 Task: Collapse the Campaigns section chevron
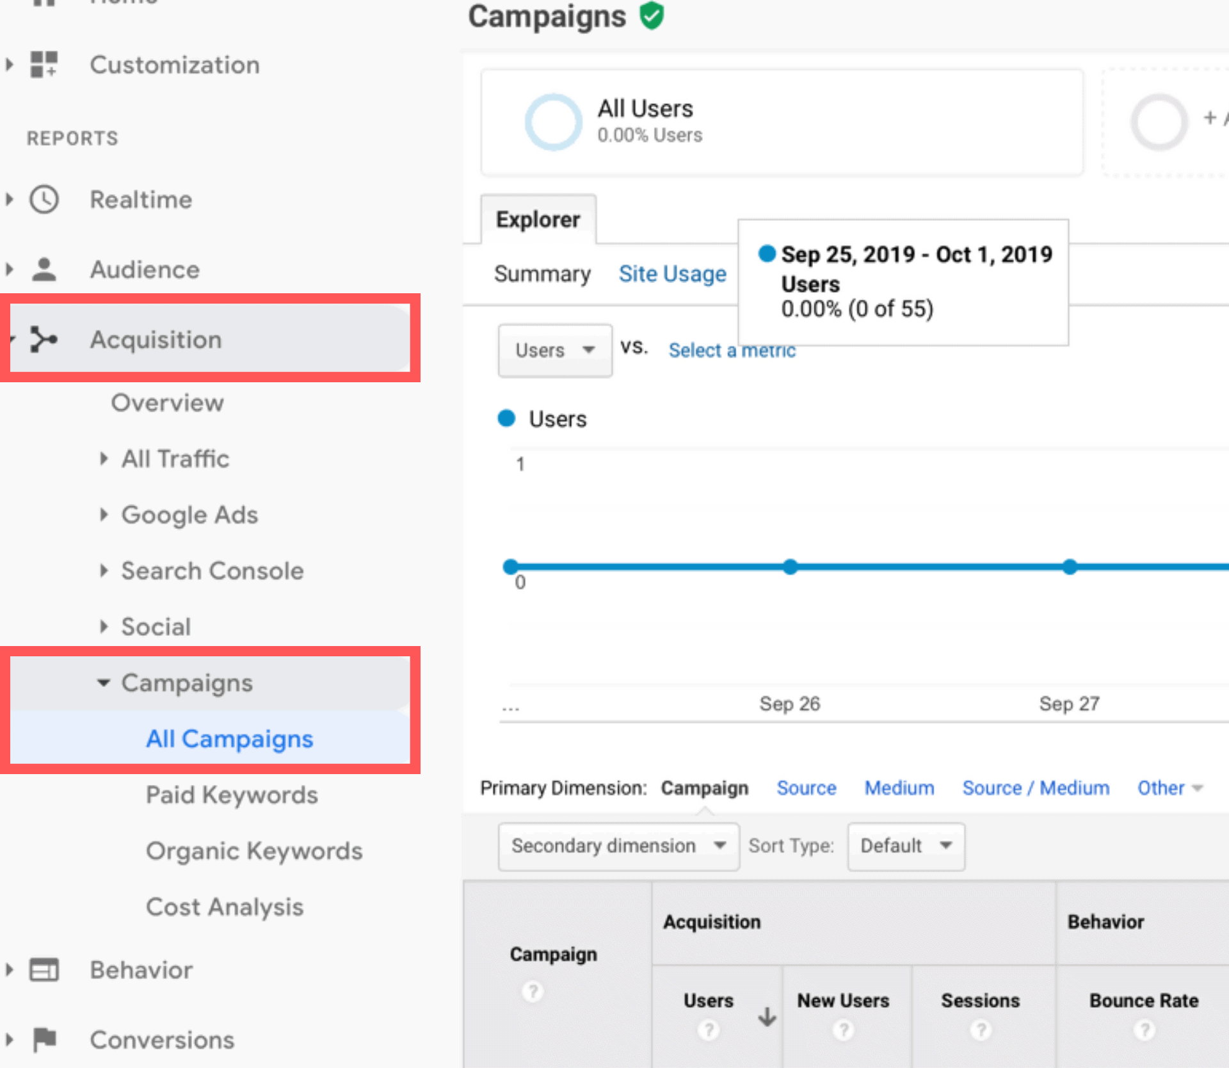[104, 683]
